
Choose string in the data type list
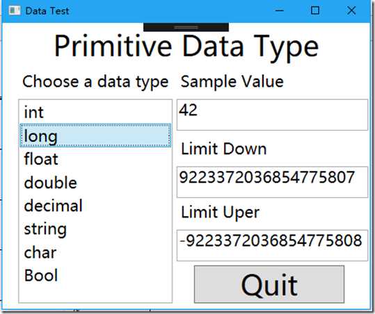(x=95, y=229)
